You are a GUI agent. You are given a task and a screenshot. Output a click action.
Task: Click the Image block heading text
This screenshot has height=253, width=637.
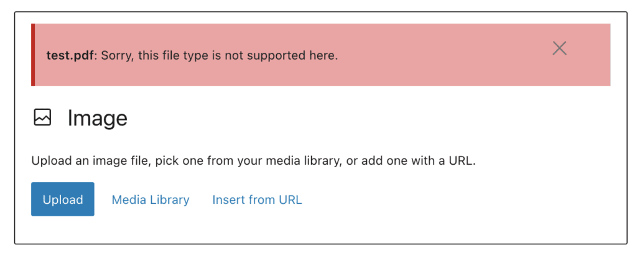coord(98,118)
